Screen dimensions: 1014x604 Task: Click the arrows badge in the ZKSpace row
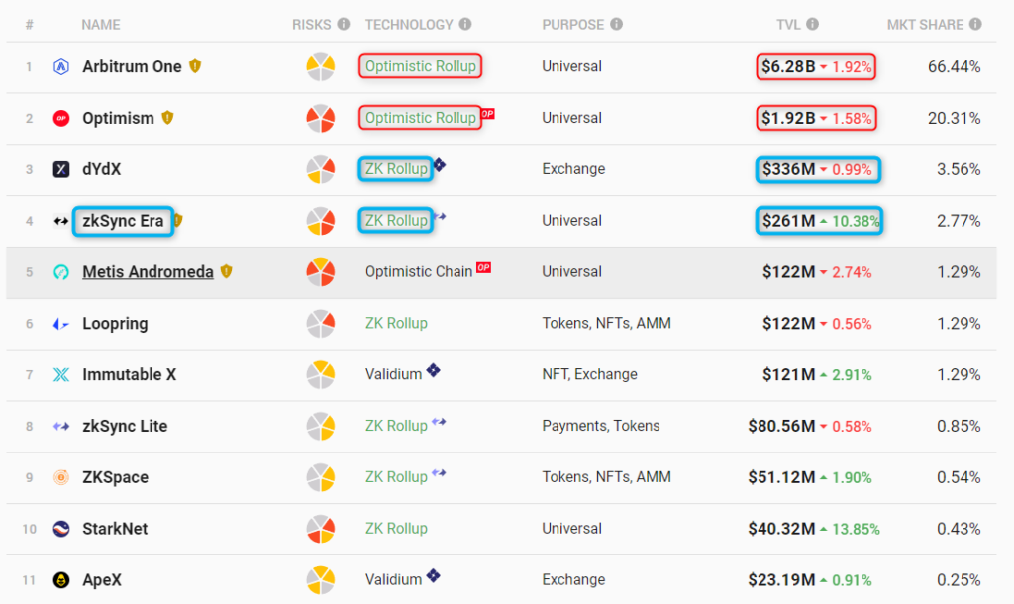coord(439,472)
